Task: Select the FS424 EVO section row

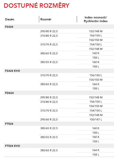Action: tap(59, 71)
